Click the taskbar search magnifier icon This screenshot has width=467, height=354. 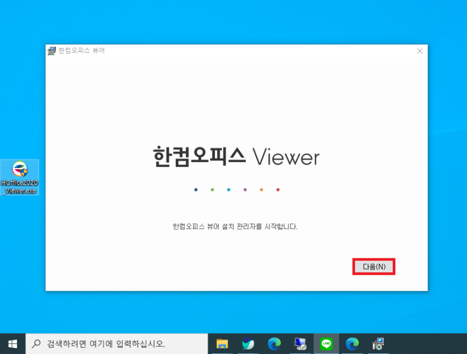coord(36,344)
